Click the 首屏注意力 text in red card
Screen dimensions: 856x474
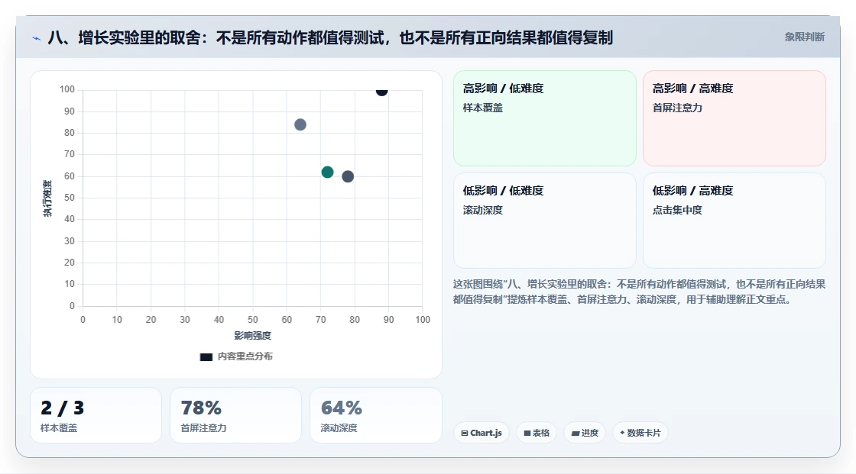[x=677, y=108]
